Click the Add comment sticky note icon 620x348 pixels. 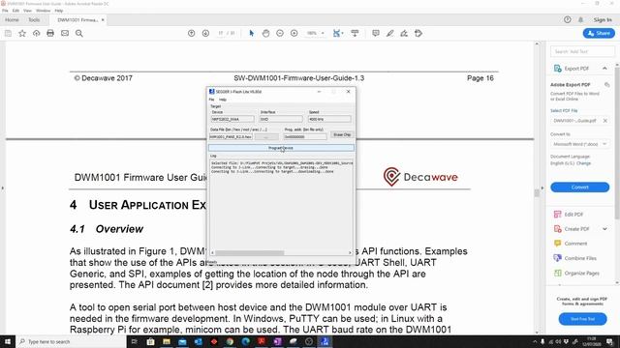376,34
